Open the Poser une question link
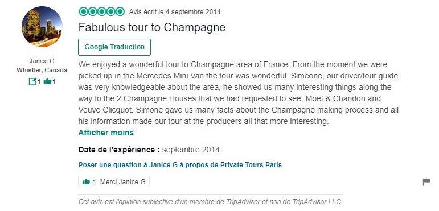The width and height of the screenshot is (439, 211). click(x=180, y=165)
